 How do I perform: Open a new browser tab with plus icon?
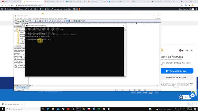(x=174, y=2)
